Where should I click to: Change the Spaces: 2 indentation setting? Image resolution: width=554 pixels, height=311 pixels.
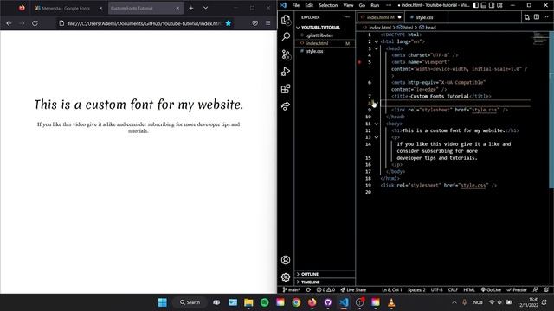(x=416, y=290)
